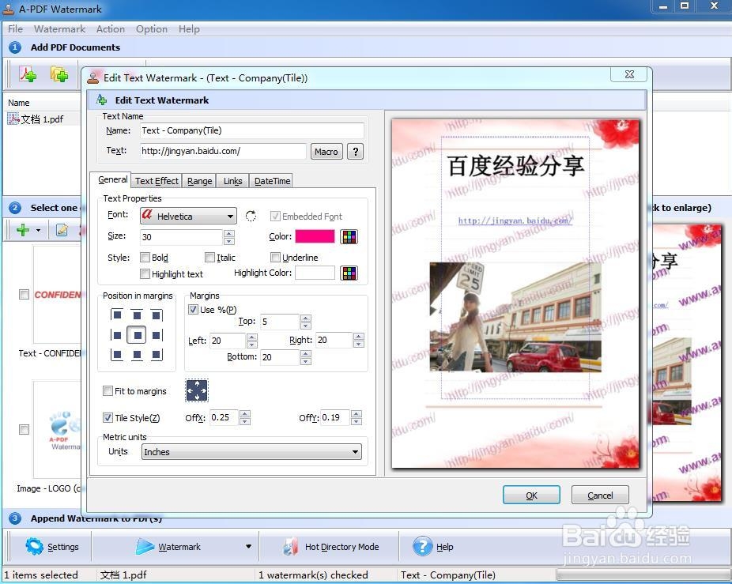Select bottom-left position in margins
Screen dimensions: 732x584
(x=117, y=355)
